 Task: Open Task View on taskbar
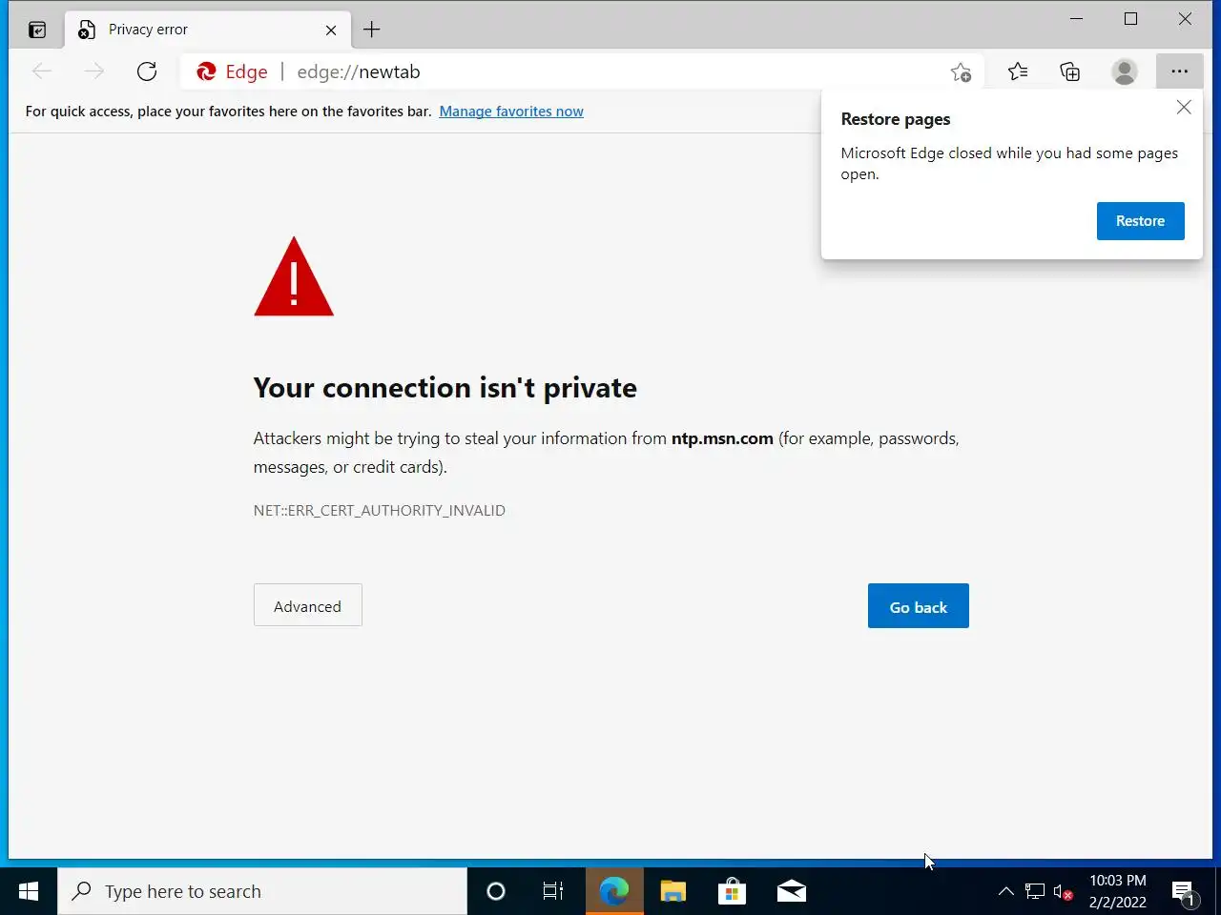pyautogui.click(x=553, y=891)
